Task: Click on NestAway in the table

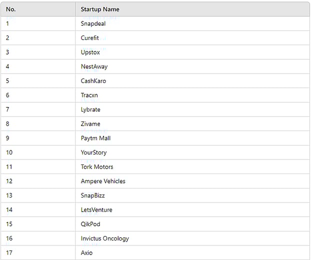Action: pos(94,66)
